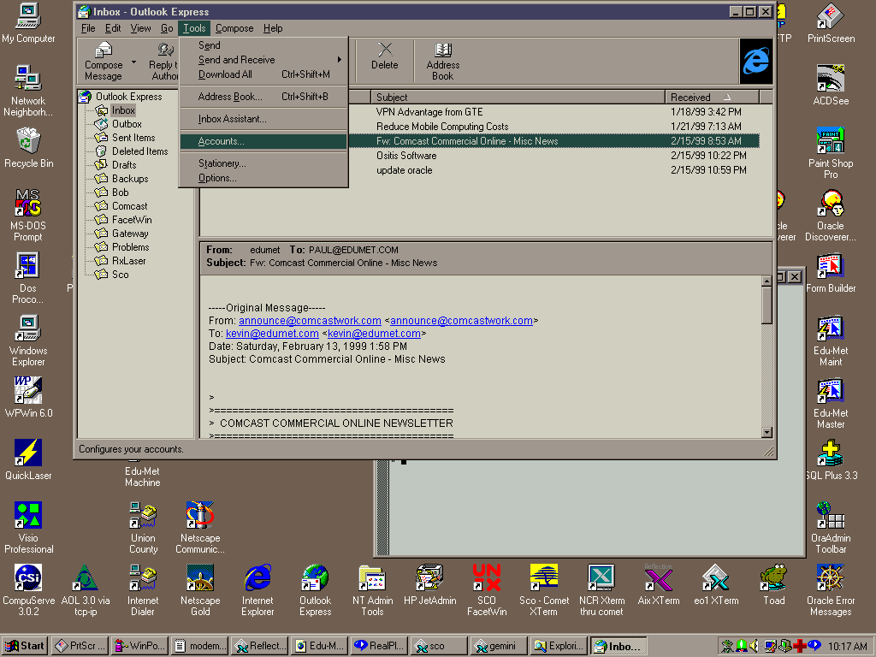Select the Outbox folder

[127, 124]
